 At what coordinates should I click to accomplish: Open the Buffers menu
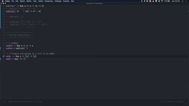pos(29,1)
